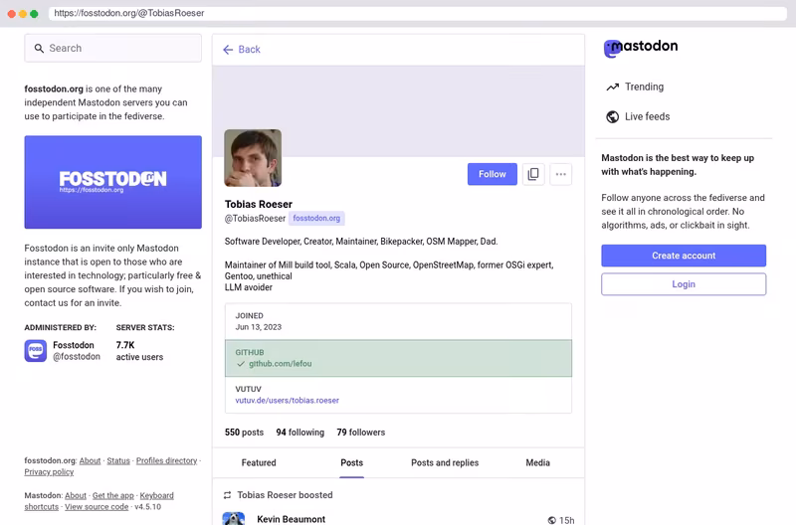The height and width of the screenshot is (525, 796).
Task: Select the Posts tab
Action: coord(352,462)
